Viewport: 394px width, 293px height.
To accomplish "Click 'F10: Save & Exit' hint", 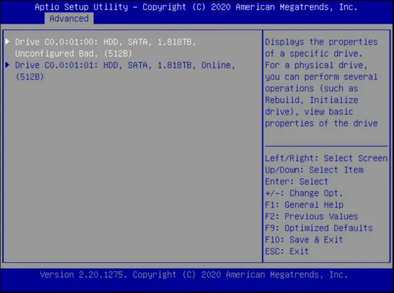I will pyautogui.click(x=304, y=240).
